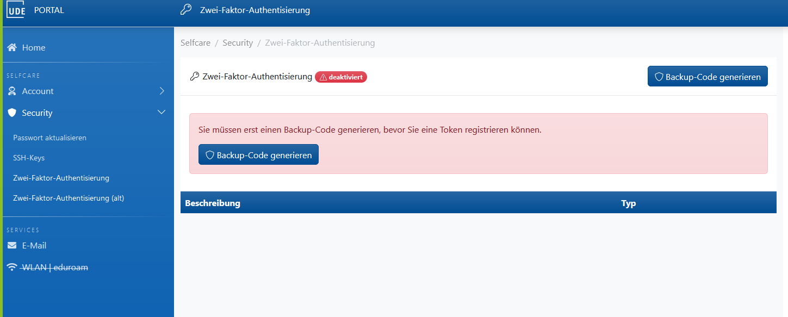Open the SSH-Keys menu entry

[x=29, y=158]
